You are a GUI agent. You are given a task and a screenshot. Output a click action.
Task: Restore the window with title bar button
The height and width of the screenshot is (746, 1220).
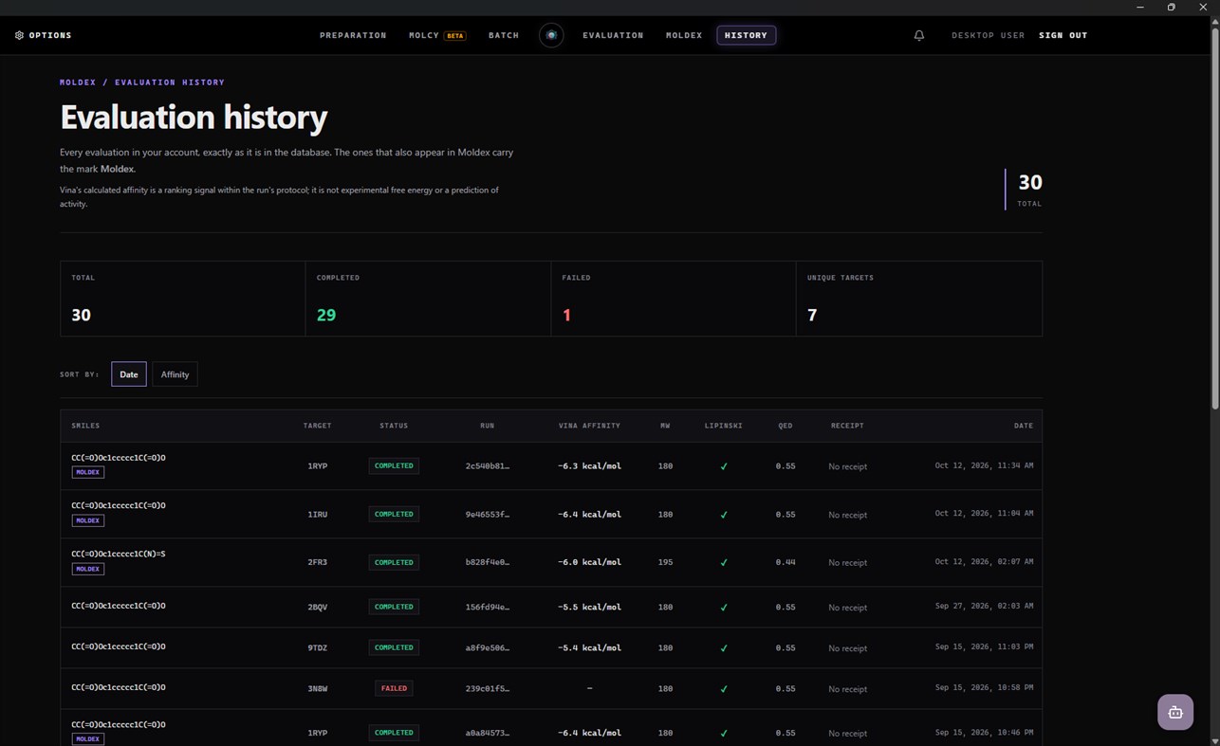pos(1171,7)
